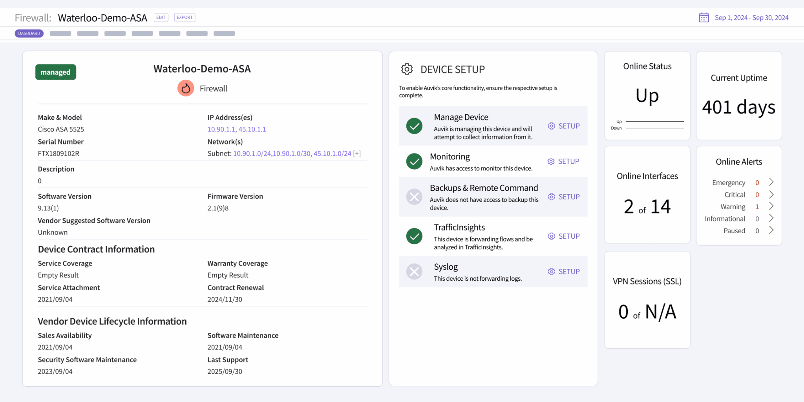Viewport: 804px width, 402px height.
Task: Click the firewall device type icon
Action: [185, 88]
